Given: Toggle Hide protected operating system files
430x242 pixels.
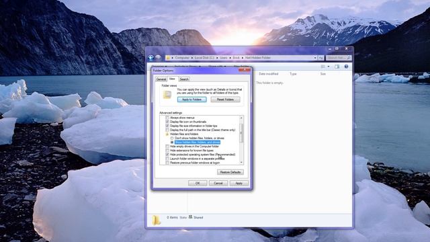Looking at the screenshot, I should (x=167, y=155).
